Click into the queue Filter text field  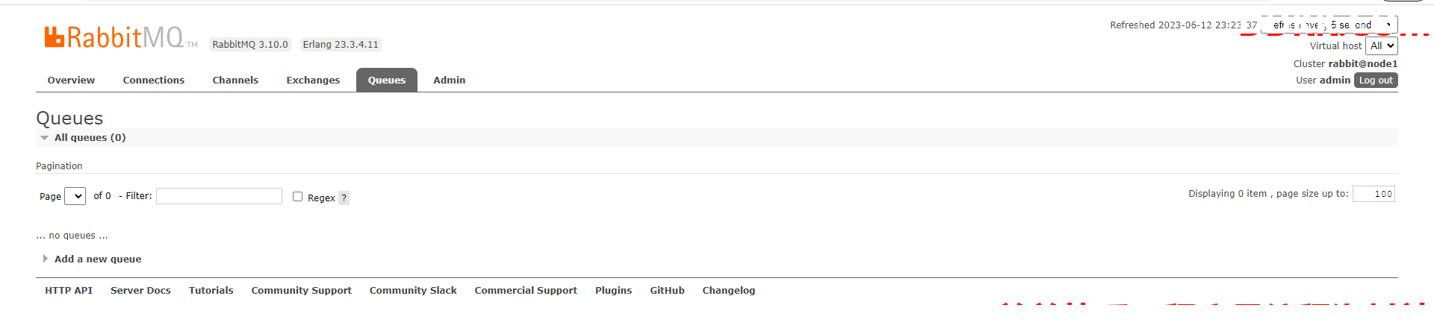coord(219,196)
